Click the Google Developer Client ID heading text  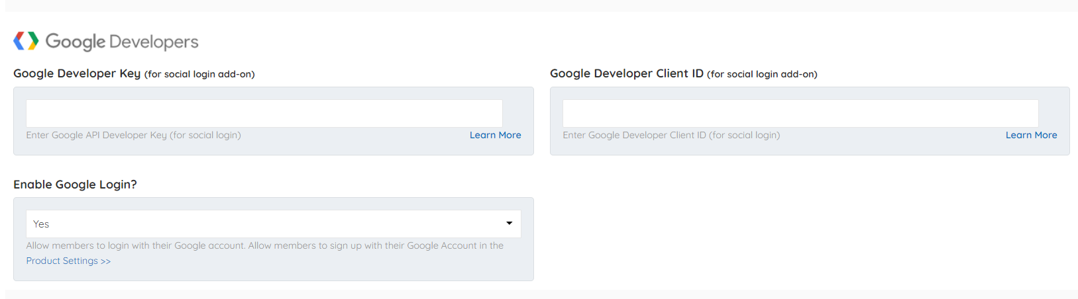pos(627,73)
